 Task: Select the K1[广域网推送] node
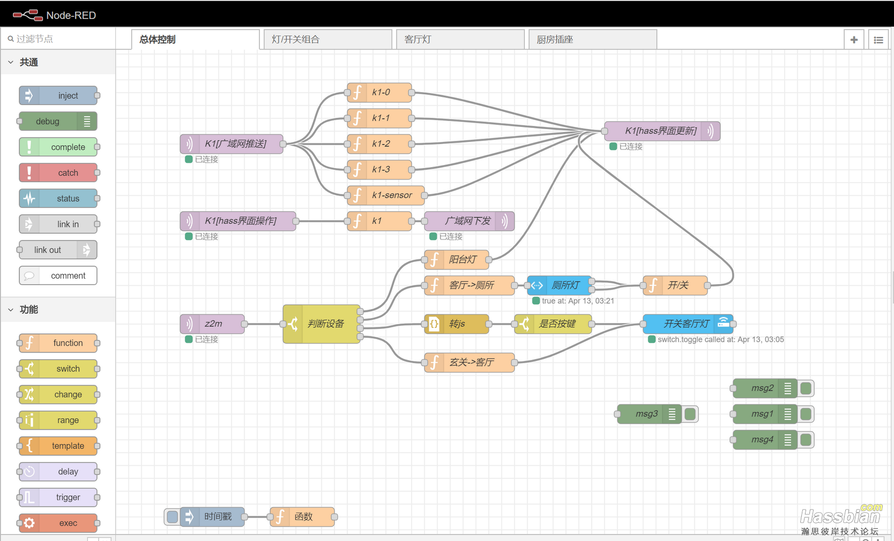coord(232,144)
